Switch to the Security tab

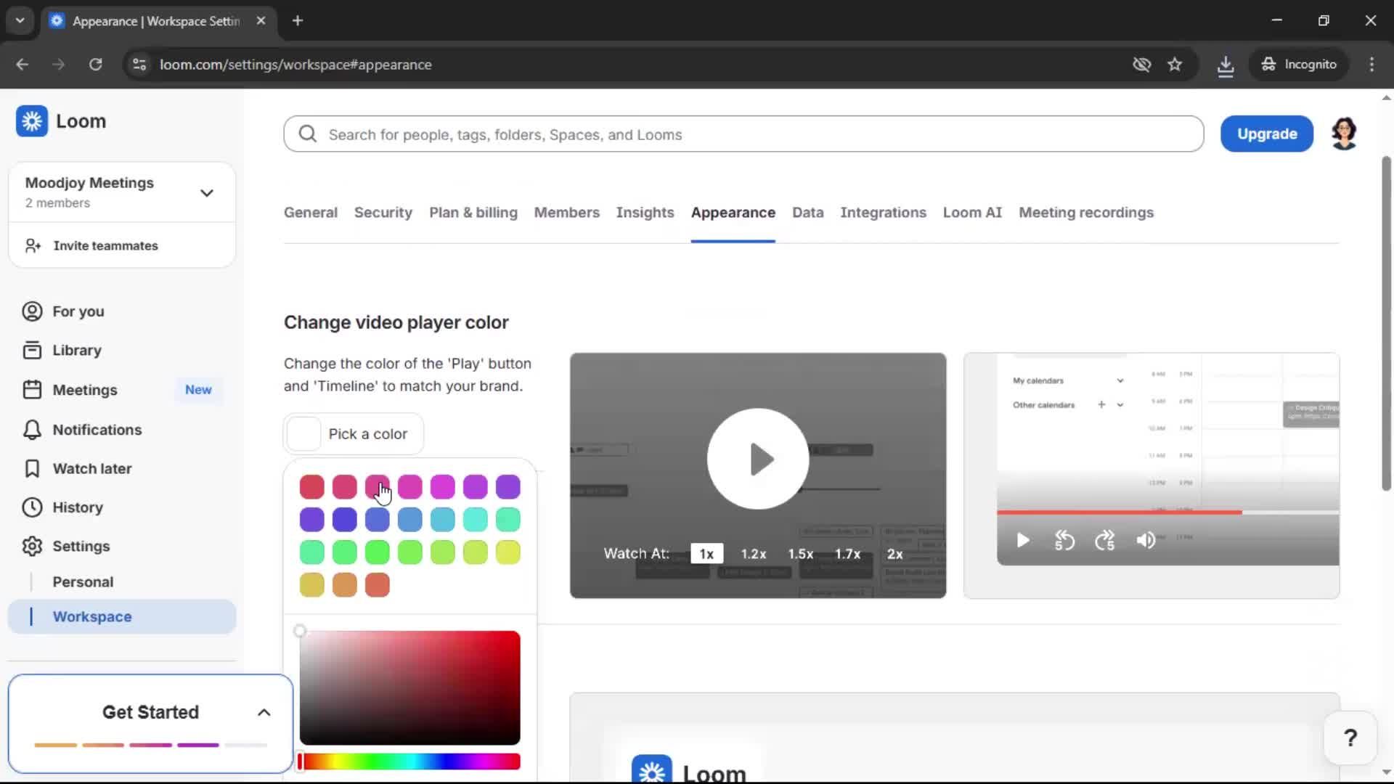[383, 213]
